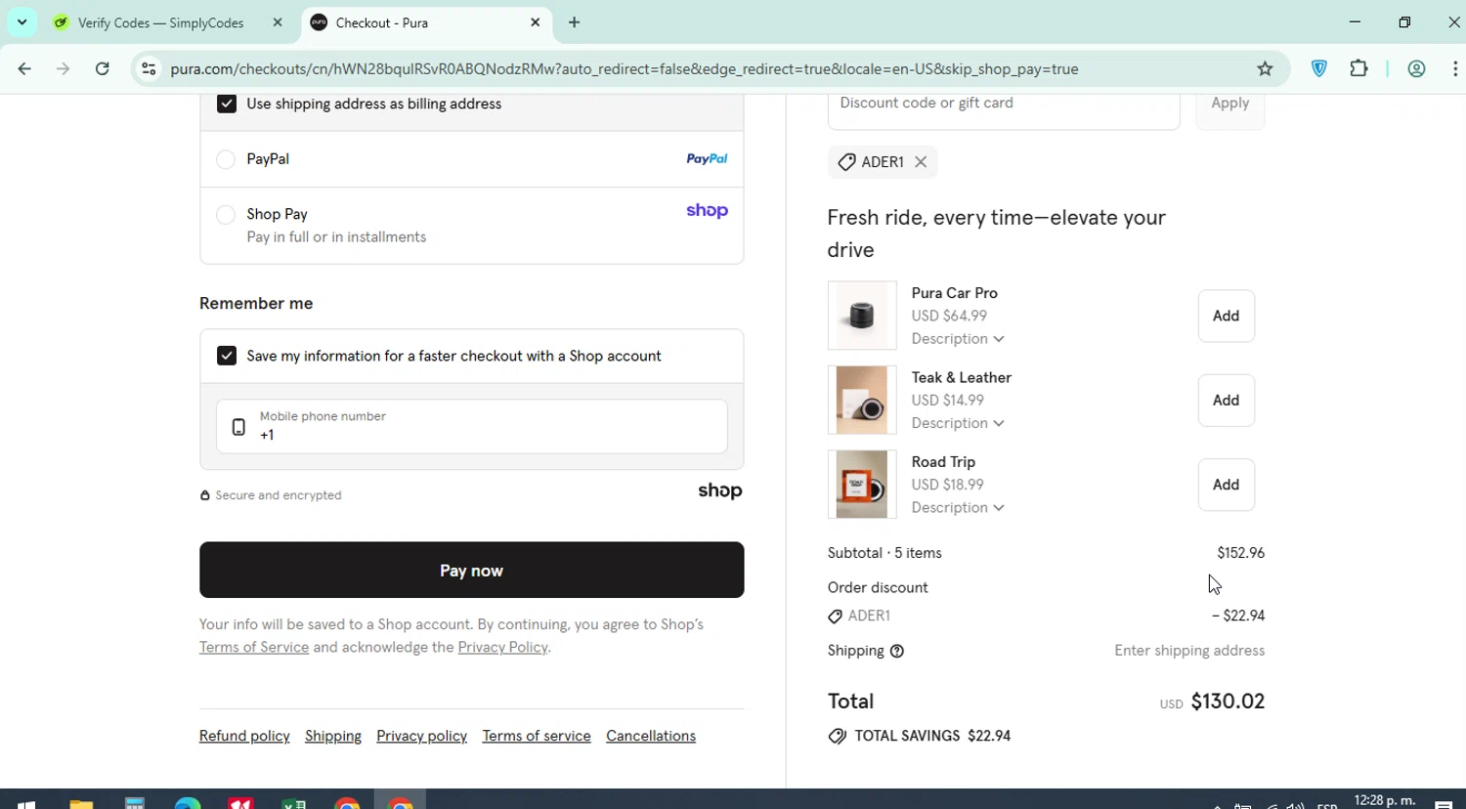The image size is (1466, 809).
Task: Reload the Pura checkout page
Action: coord(103,68)
